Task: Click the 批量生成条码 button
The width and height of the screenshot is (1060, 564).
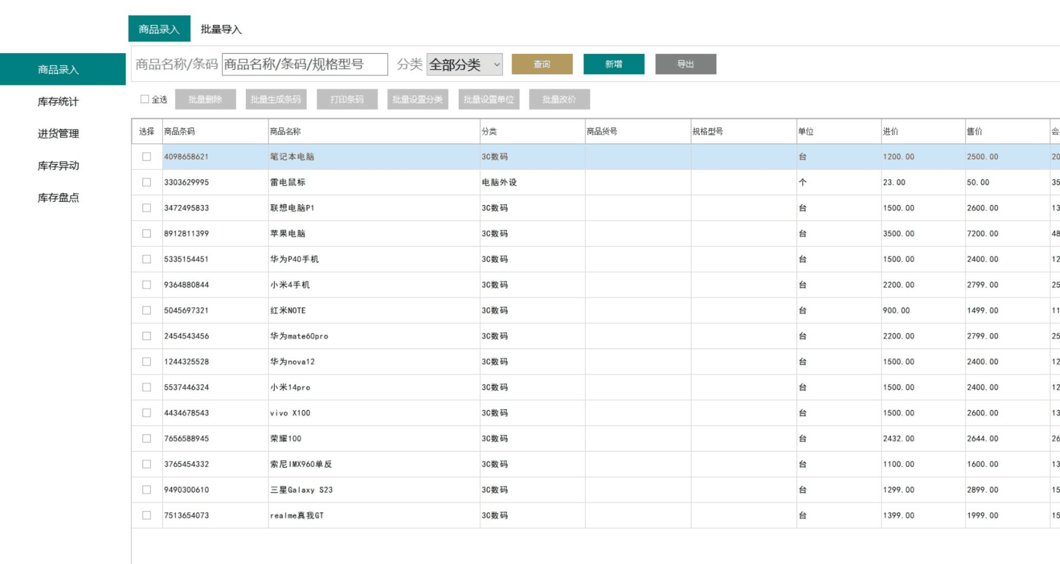Action: tap(276, 100)
